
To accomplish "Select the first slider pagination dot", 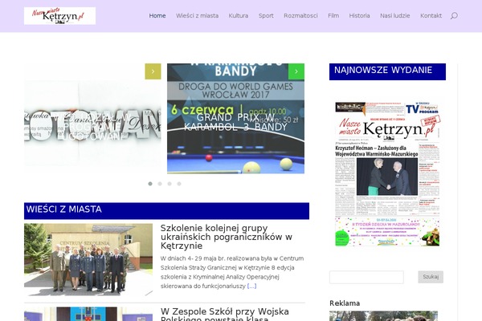I will pos(150,184).
